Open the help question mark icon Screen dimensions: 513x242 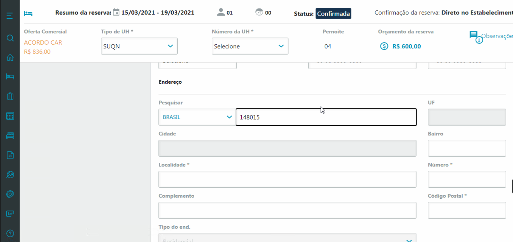pyautogui.click(x=10, y=233)
